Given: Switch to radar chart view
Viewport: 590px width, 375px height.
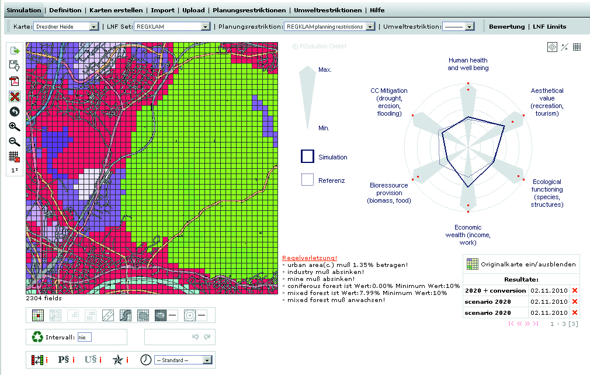Looking at the screenshot, I should click(552, 47).
